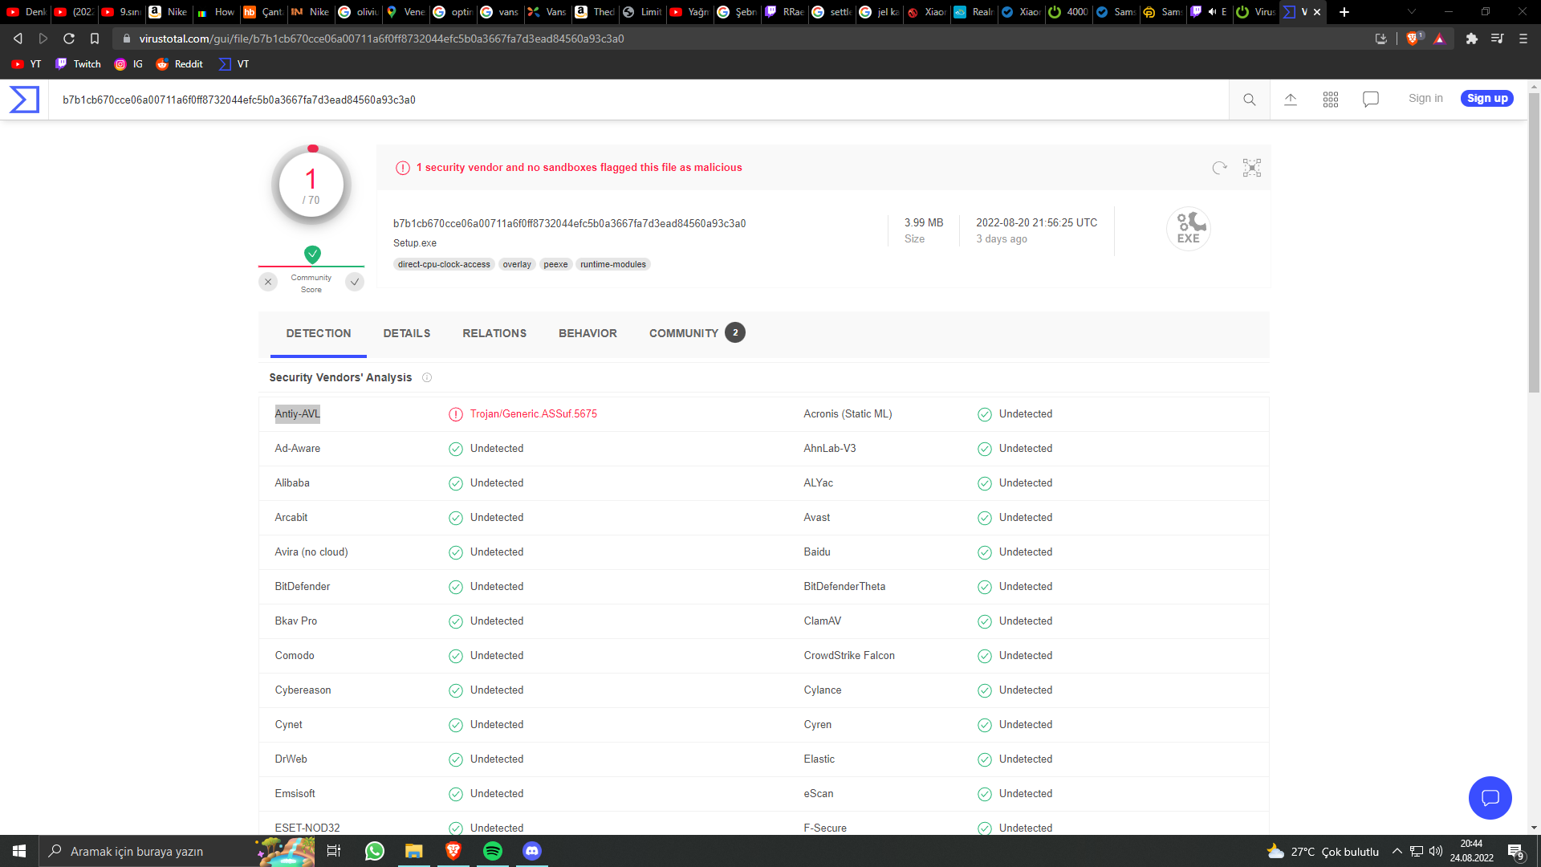Open blue chat bubble widget
The height and width of the screenshot is (867, 1541).
(x=1490, y=797)
